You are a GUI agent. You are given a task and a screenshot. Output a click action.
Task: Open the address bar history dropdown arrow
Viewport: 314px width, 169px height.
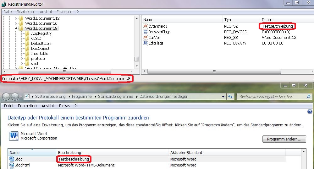[223, 97]
